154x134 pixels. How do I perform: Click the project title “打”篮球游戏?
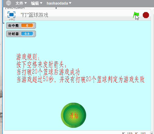click(34, 15)
